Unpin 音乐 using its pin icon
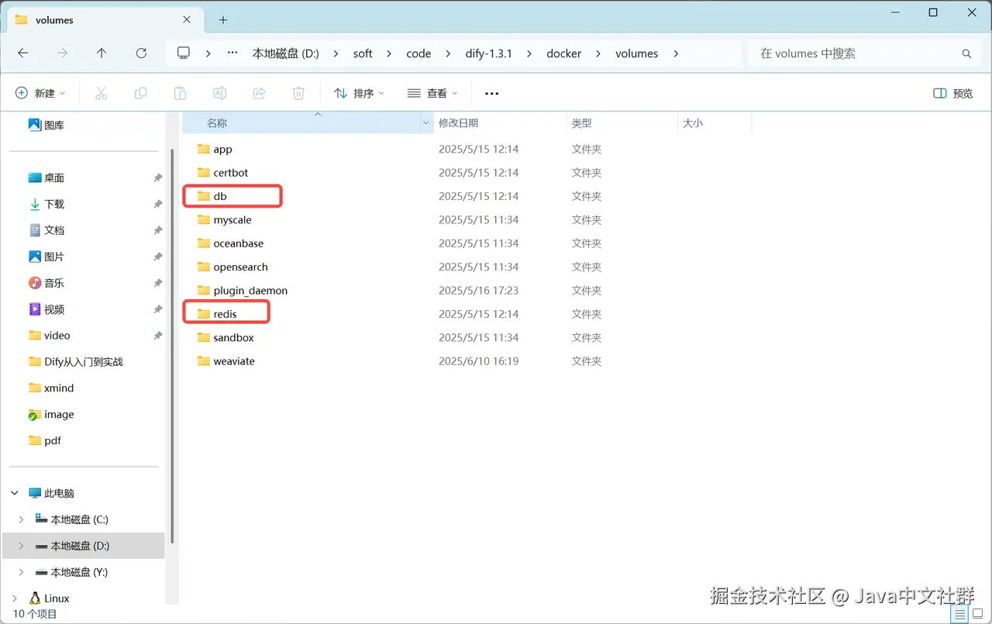Viewport: 992px width, 624px height. coord(157,283)
